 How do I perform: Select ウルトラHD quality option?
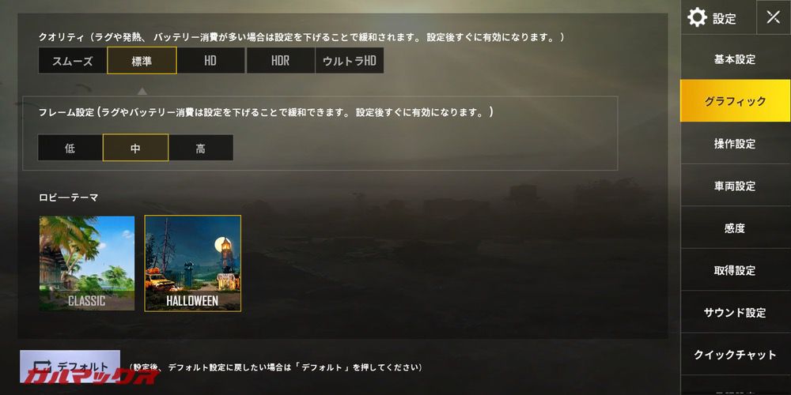(x=350, y=61)
